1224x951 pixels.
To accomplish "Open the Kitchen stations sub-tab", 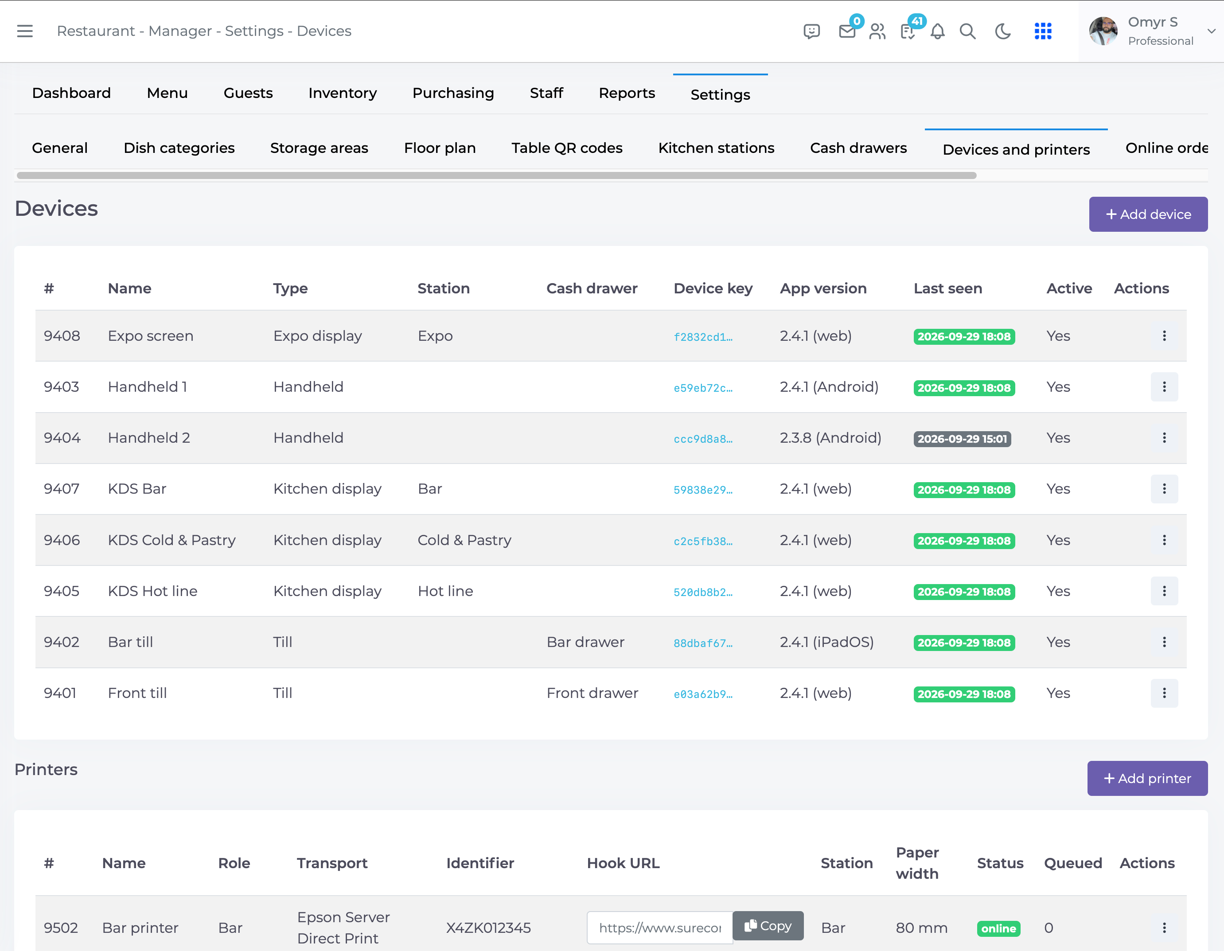I will pyautogui.click(x=716, y=148).
